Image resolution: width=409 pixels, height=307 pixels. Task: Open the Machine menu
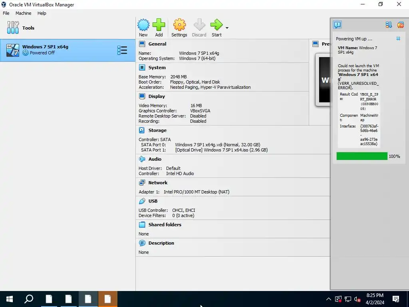[x=23, y=13]
